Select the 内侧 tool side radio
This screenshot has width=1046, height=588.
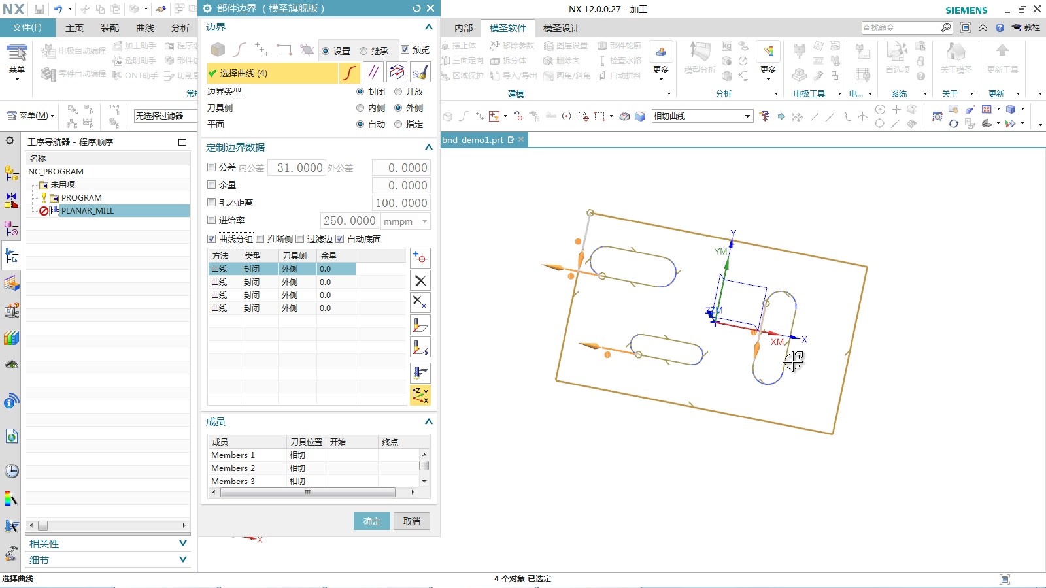(x=360, y=108)
